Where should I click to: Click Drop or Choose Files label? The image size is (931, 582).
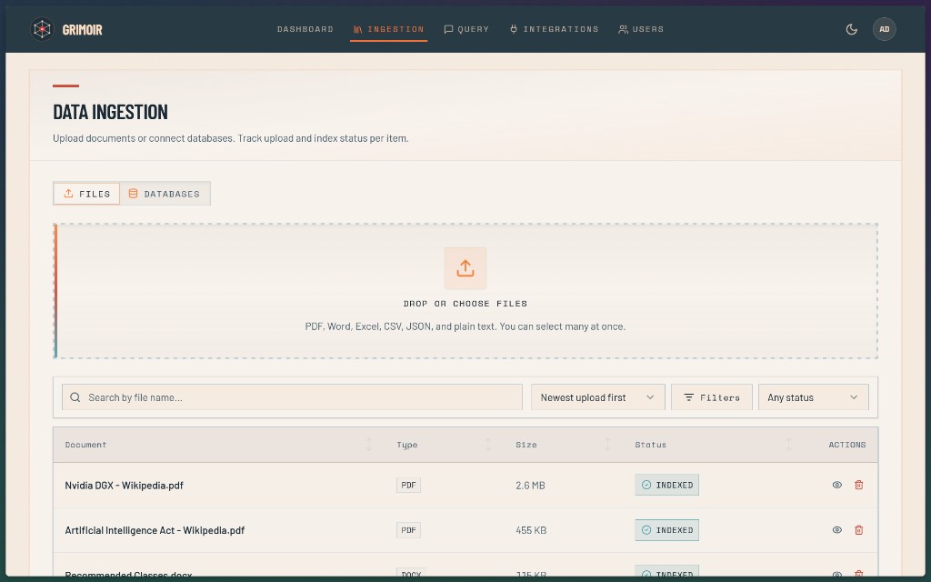[x=465, y=304]
